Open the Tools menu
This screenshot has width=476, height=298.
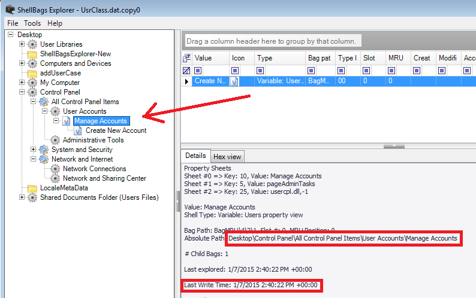click(32, 23)
